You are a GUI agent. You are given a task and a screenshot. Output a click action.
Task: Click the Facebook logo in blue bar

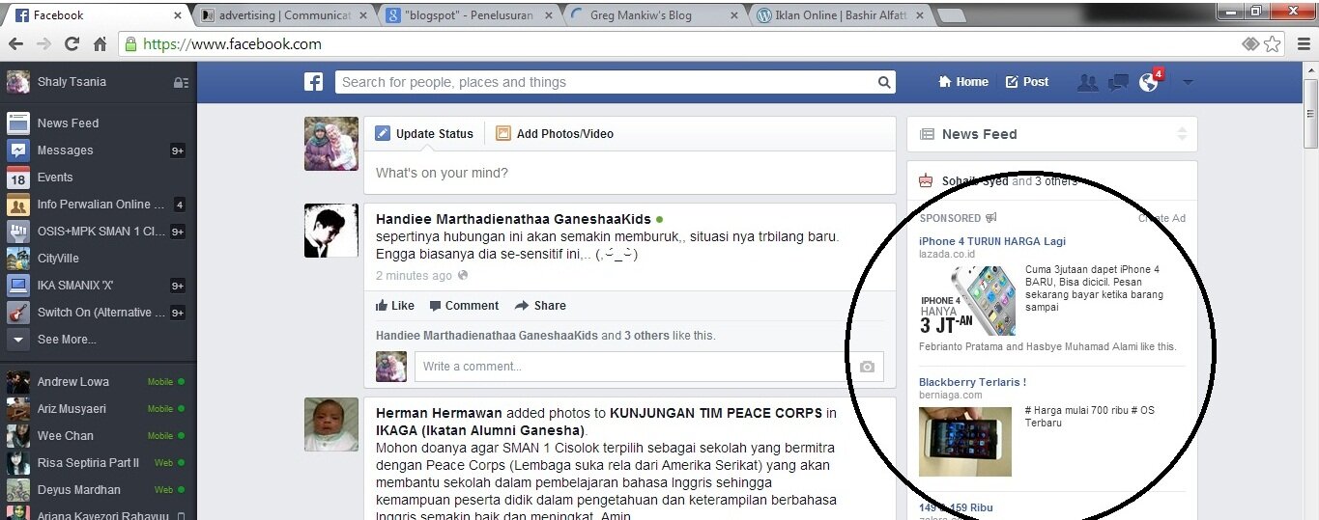coord(313,82)
